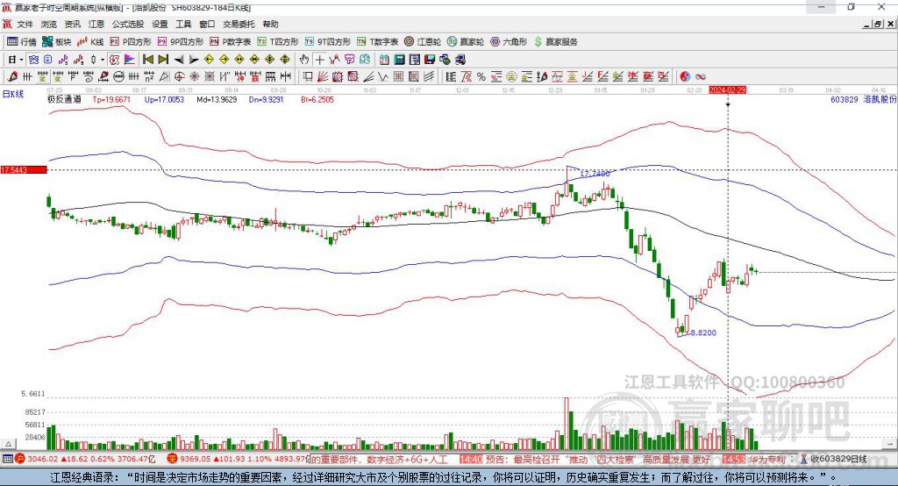
Task: Click the status bar grid icon
Action: click(7, 459)
